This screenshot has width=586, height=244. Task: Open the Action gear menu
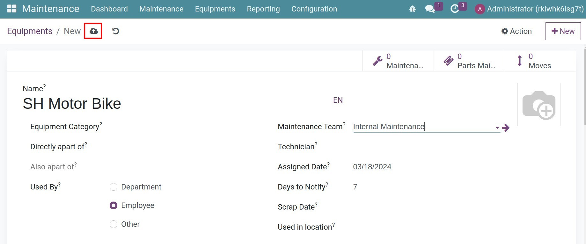click(x=516, y=31)
